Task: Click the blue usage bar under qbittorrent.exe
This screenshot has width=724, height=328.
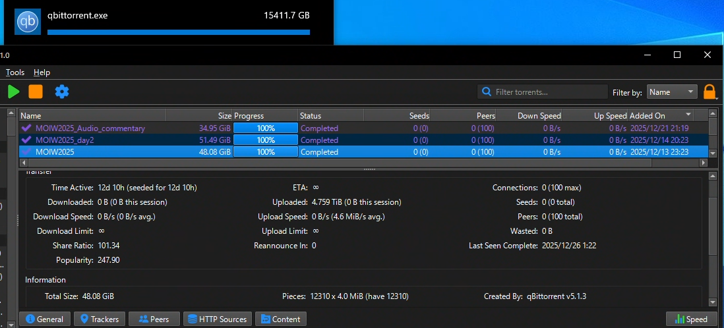Action: click(179, 32)
